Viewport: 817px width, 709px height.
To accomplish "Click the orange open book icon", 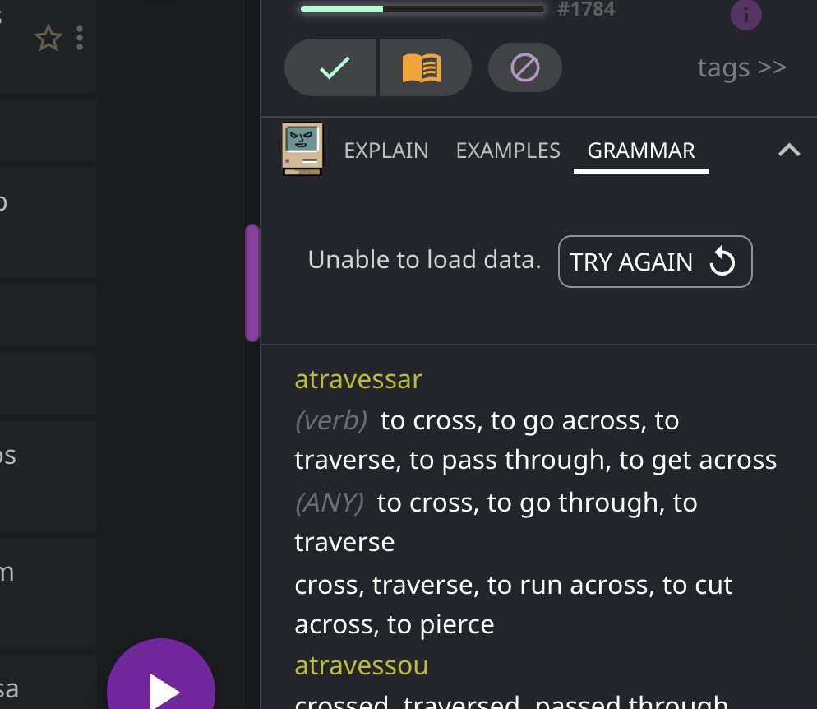I will pyautogui.click(x=422, y=67).
